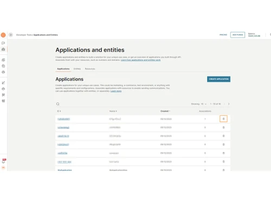
Task: Click the Associations column header
Action: coord(205,111)
